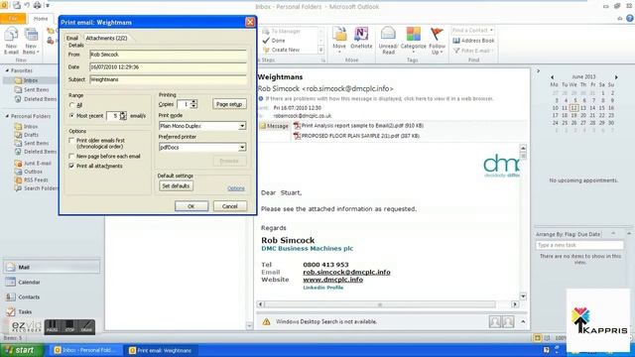Confirm printing with the OK button
The image size is (635, 357).
(191, 206)
